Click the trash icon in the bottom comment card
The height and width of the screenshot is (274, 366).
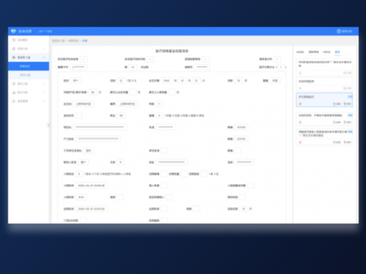345,142
